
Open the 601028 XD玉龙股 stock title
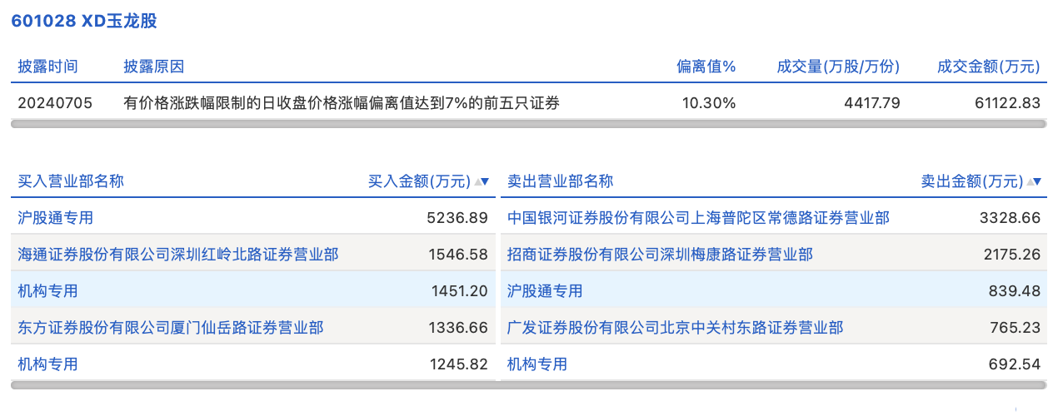pyautogui.click(x=84, y=22)
